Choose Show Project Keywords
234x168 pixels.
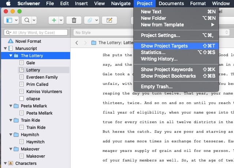pos(176,69)
